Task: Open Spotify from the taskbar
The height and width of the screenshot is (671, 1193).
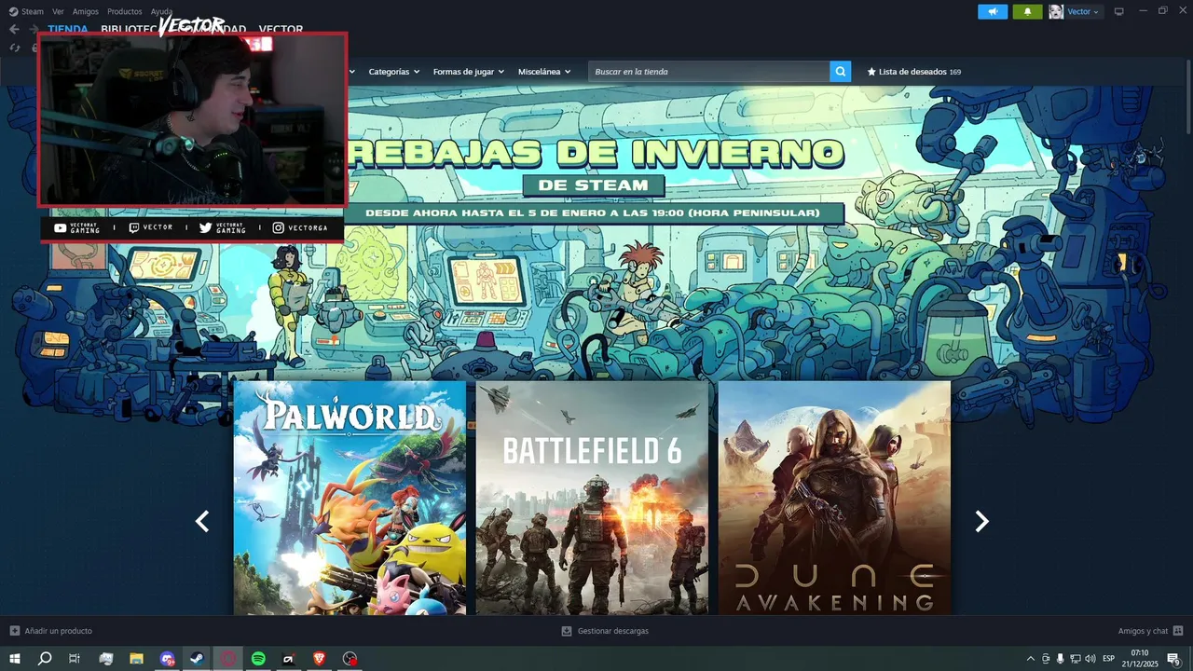Action: tap(258, 659)
